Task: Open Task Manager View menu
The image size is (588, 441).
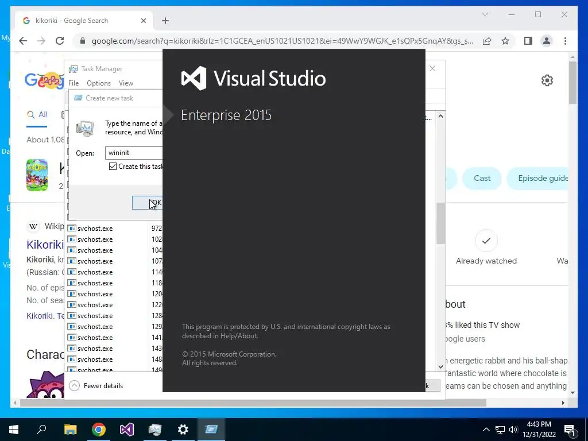Action: coord(126,83)
